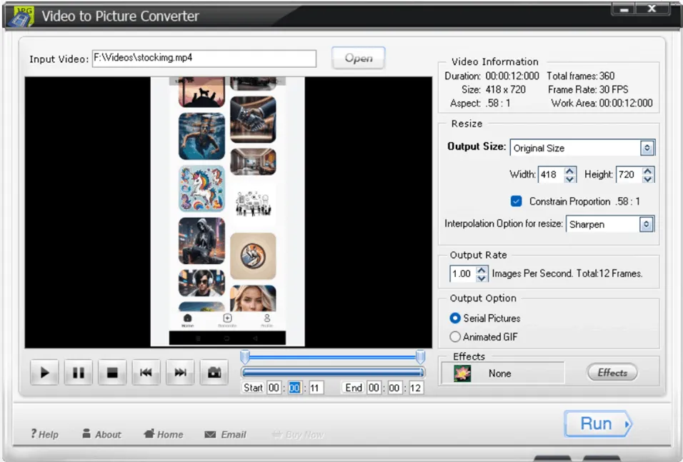Image resolution: width=683 pixels, height=462 pixels.
Task: Expand the Output Size dropdown
Action: click(647, 148)
